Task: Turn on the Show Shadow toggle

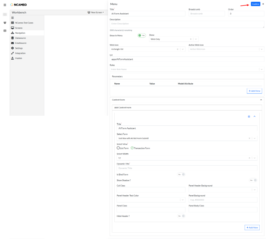Action: [x=253, y=180]
